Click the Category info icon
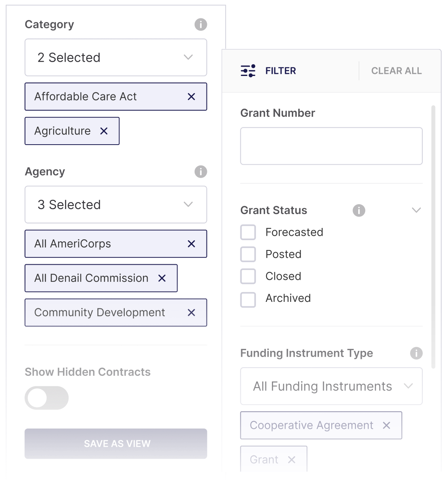442x482 pixels. (201, 25)
